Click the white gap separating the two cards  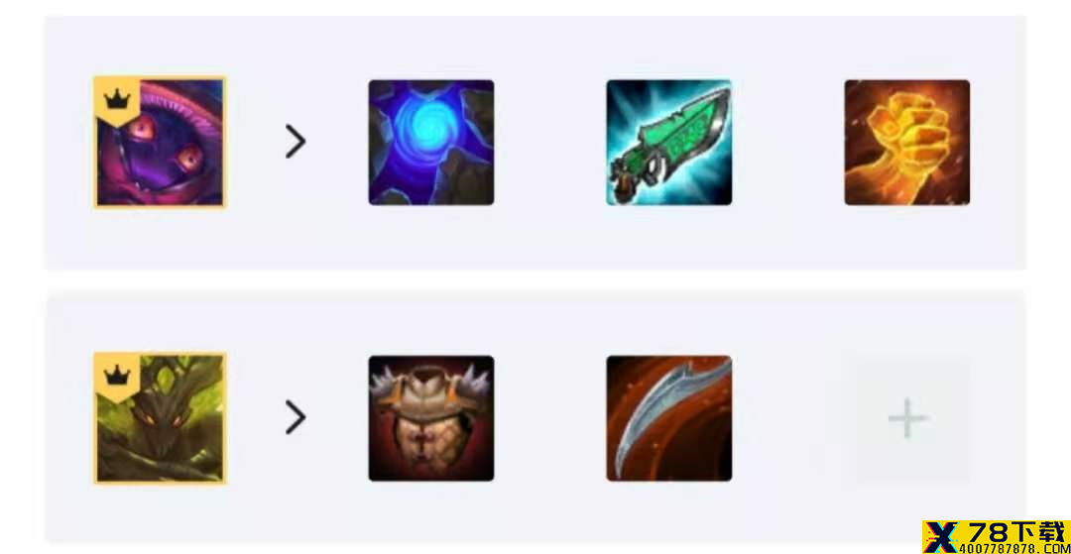(x=535, y=281)
